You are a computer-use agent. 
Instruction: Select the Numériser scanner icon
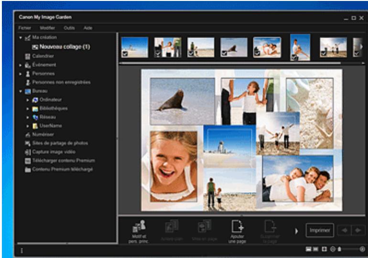tap(27, 135)
